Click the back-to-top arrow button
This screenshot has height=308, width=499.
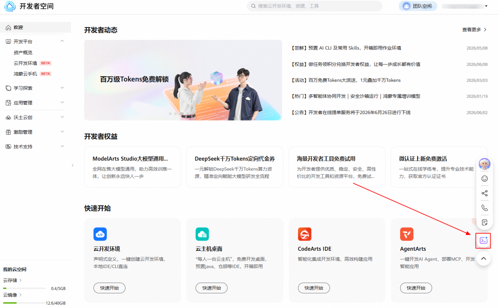(484, 259)
